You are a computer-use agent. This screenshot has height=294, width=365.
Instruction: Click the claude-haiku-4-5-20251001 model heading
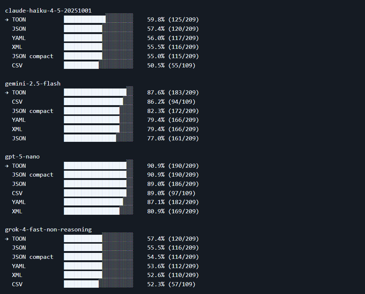click(x=48, y=11)
